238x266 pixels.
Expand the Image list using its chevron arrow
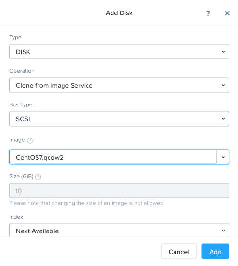[x=223, y=157]
